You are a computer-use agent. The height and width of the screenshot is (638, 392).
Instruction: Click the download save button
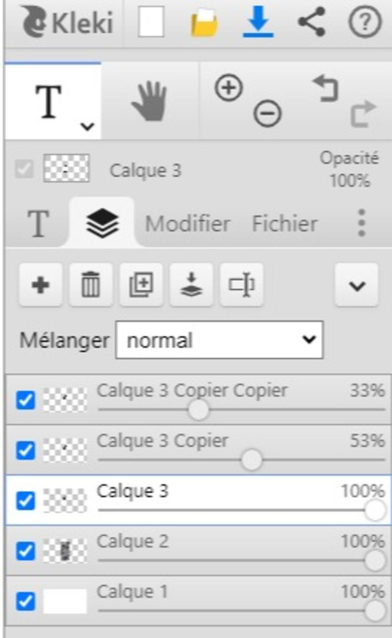(x=258, y=22)
